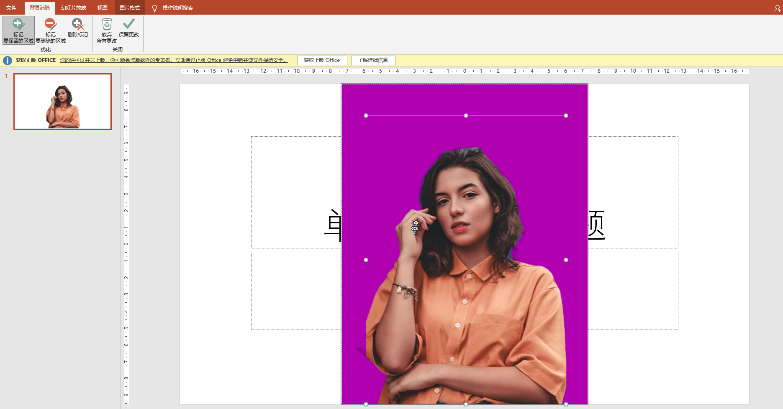
Task: Switch to the 背景消除 tab
Action: [x=40, y=8]
